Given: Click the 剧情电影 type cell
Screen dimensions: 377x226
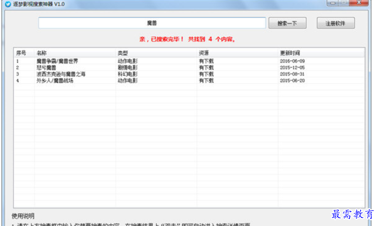Looking at the screenshot, I should (x=127, y=68).
